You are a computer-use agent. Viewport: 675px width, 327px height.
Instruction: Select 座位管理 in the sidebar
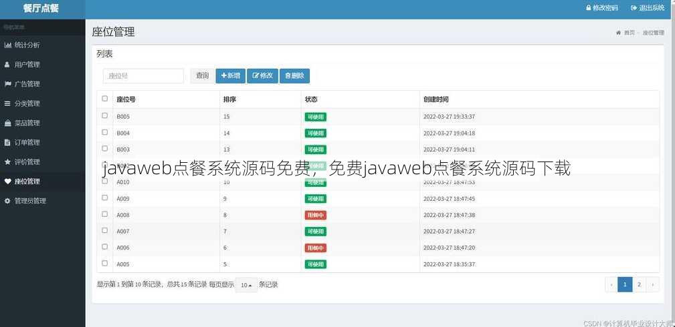click(x=42, y=182)
